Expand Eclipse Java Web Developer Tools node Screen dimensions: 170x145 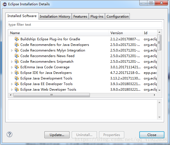[x=12, y=90]
